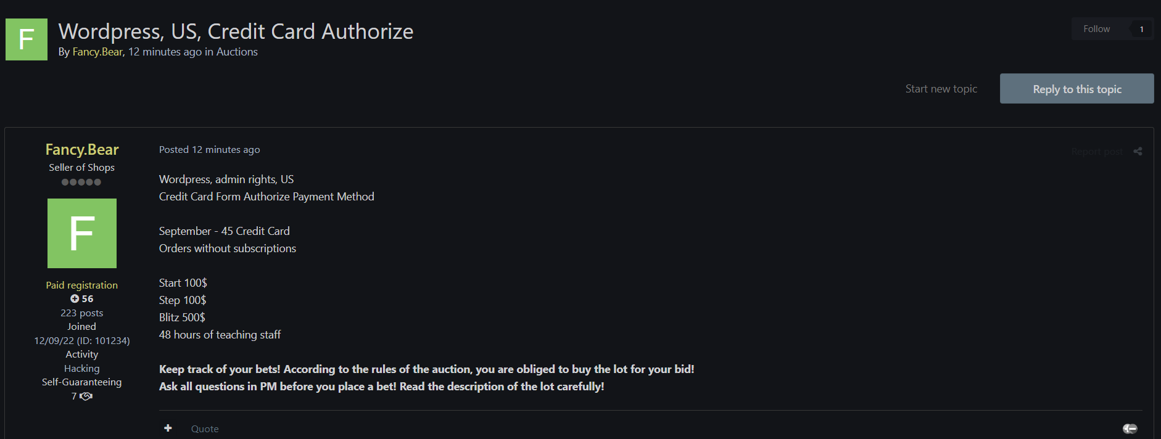Screen dimensions: 1161x439
Task: Open Fancy.Bear username in post sidebar
Action: click(x=82, y=150)
